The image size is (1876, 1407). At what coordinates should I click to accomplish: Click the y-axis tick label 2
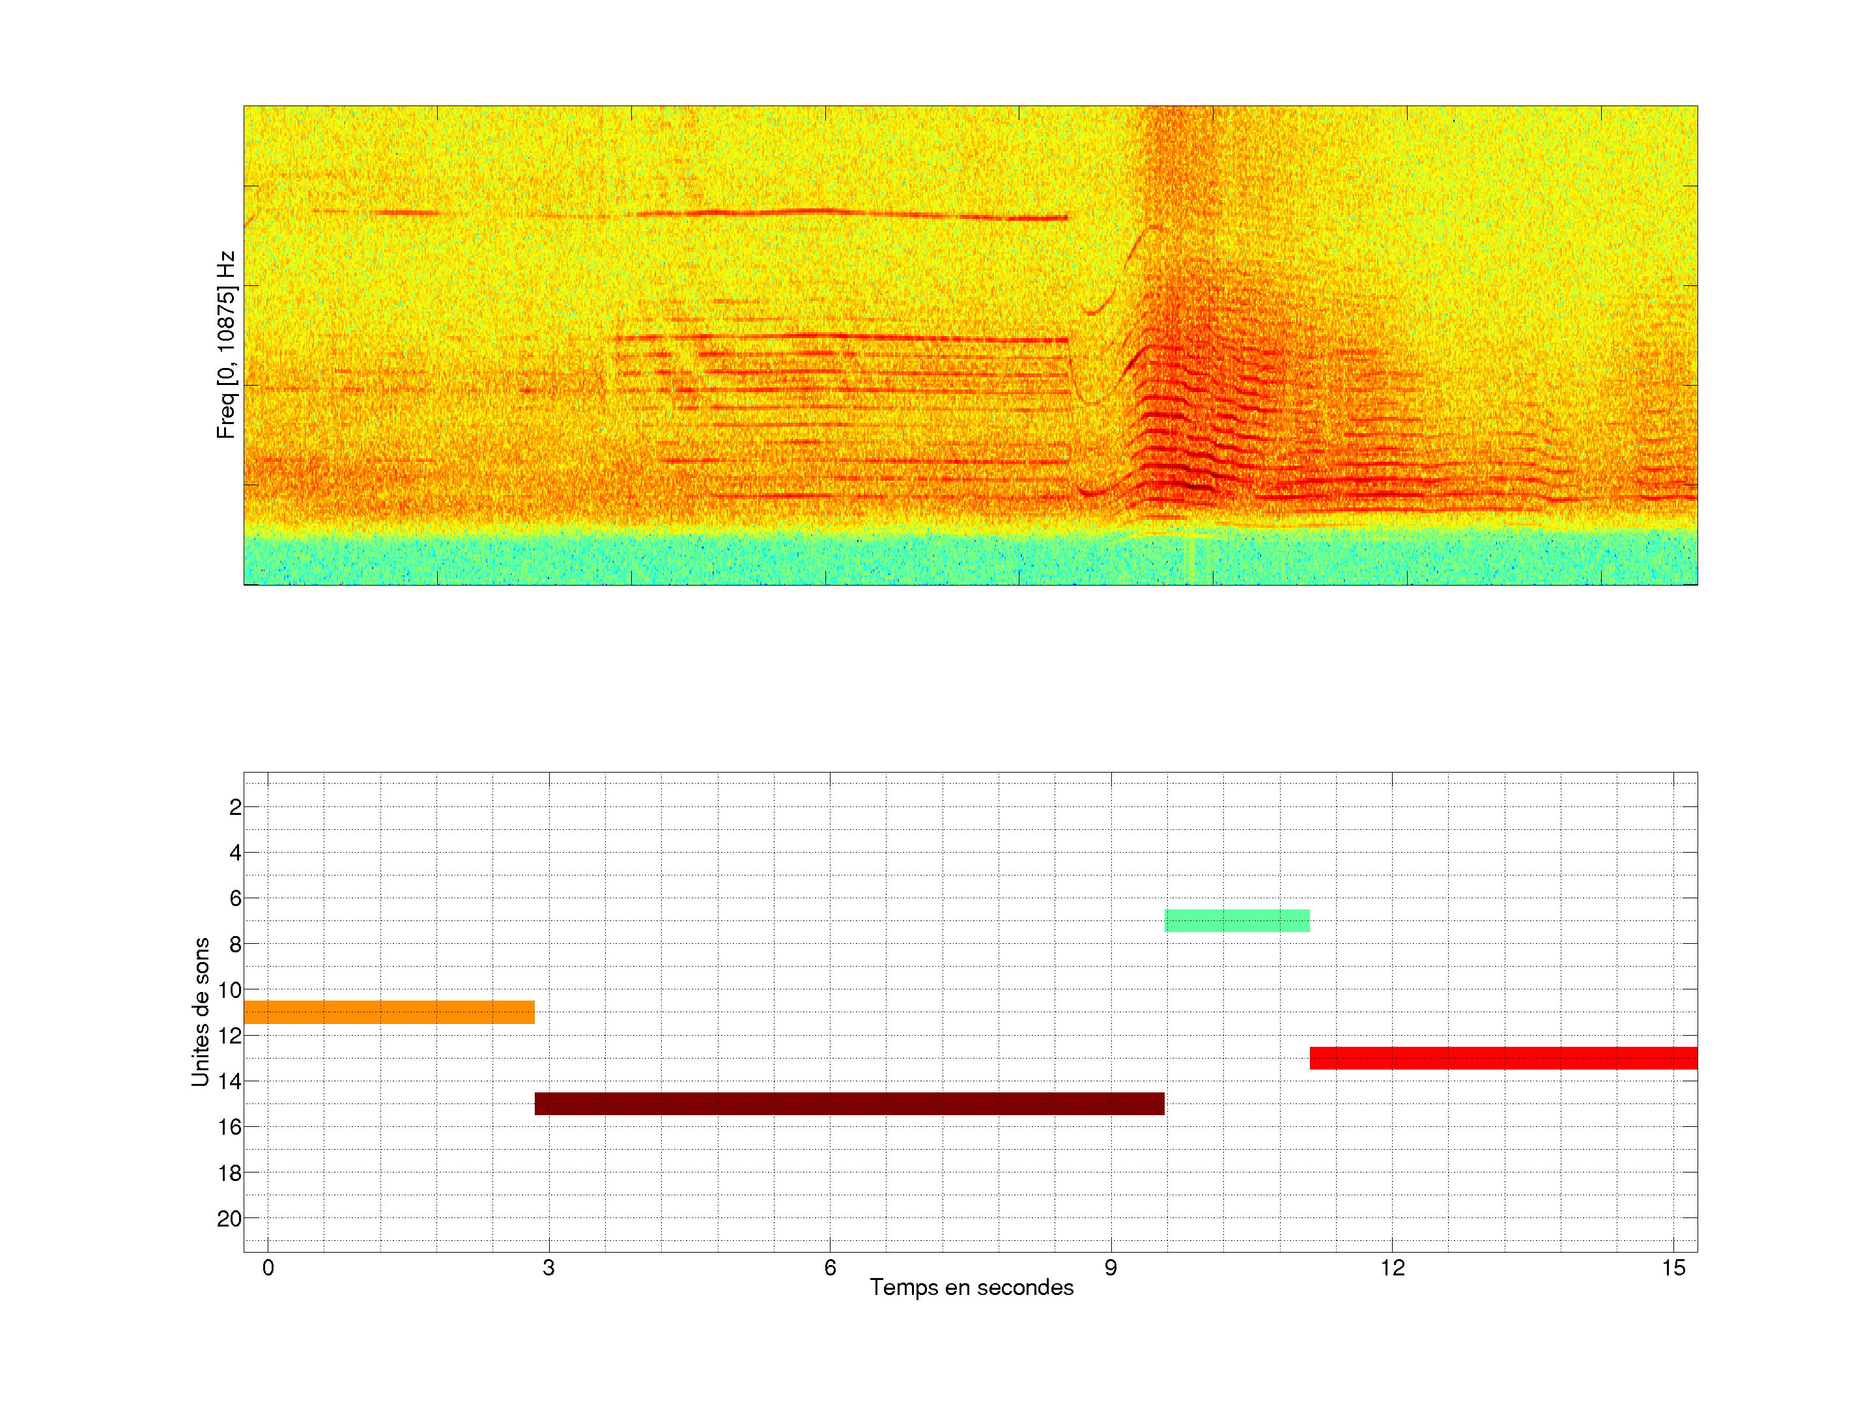click(235, 807)
